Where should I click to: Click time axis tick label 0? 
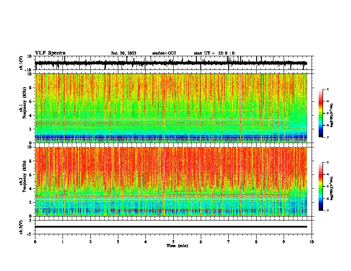[x=35, y=242]
